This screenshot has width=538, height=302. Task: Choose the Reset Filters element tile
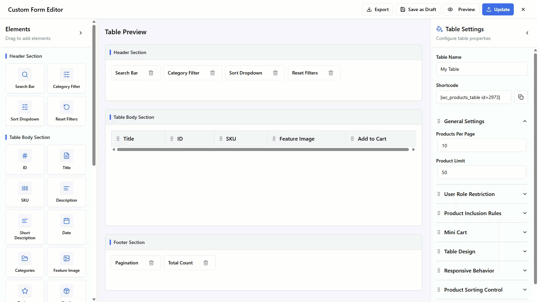pos(67,111)
